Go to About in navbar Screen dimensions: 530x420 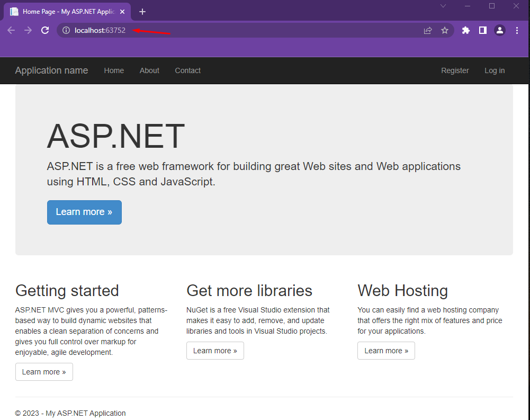coord(149,70)
